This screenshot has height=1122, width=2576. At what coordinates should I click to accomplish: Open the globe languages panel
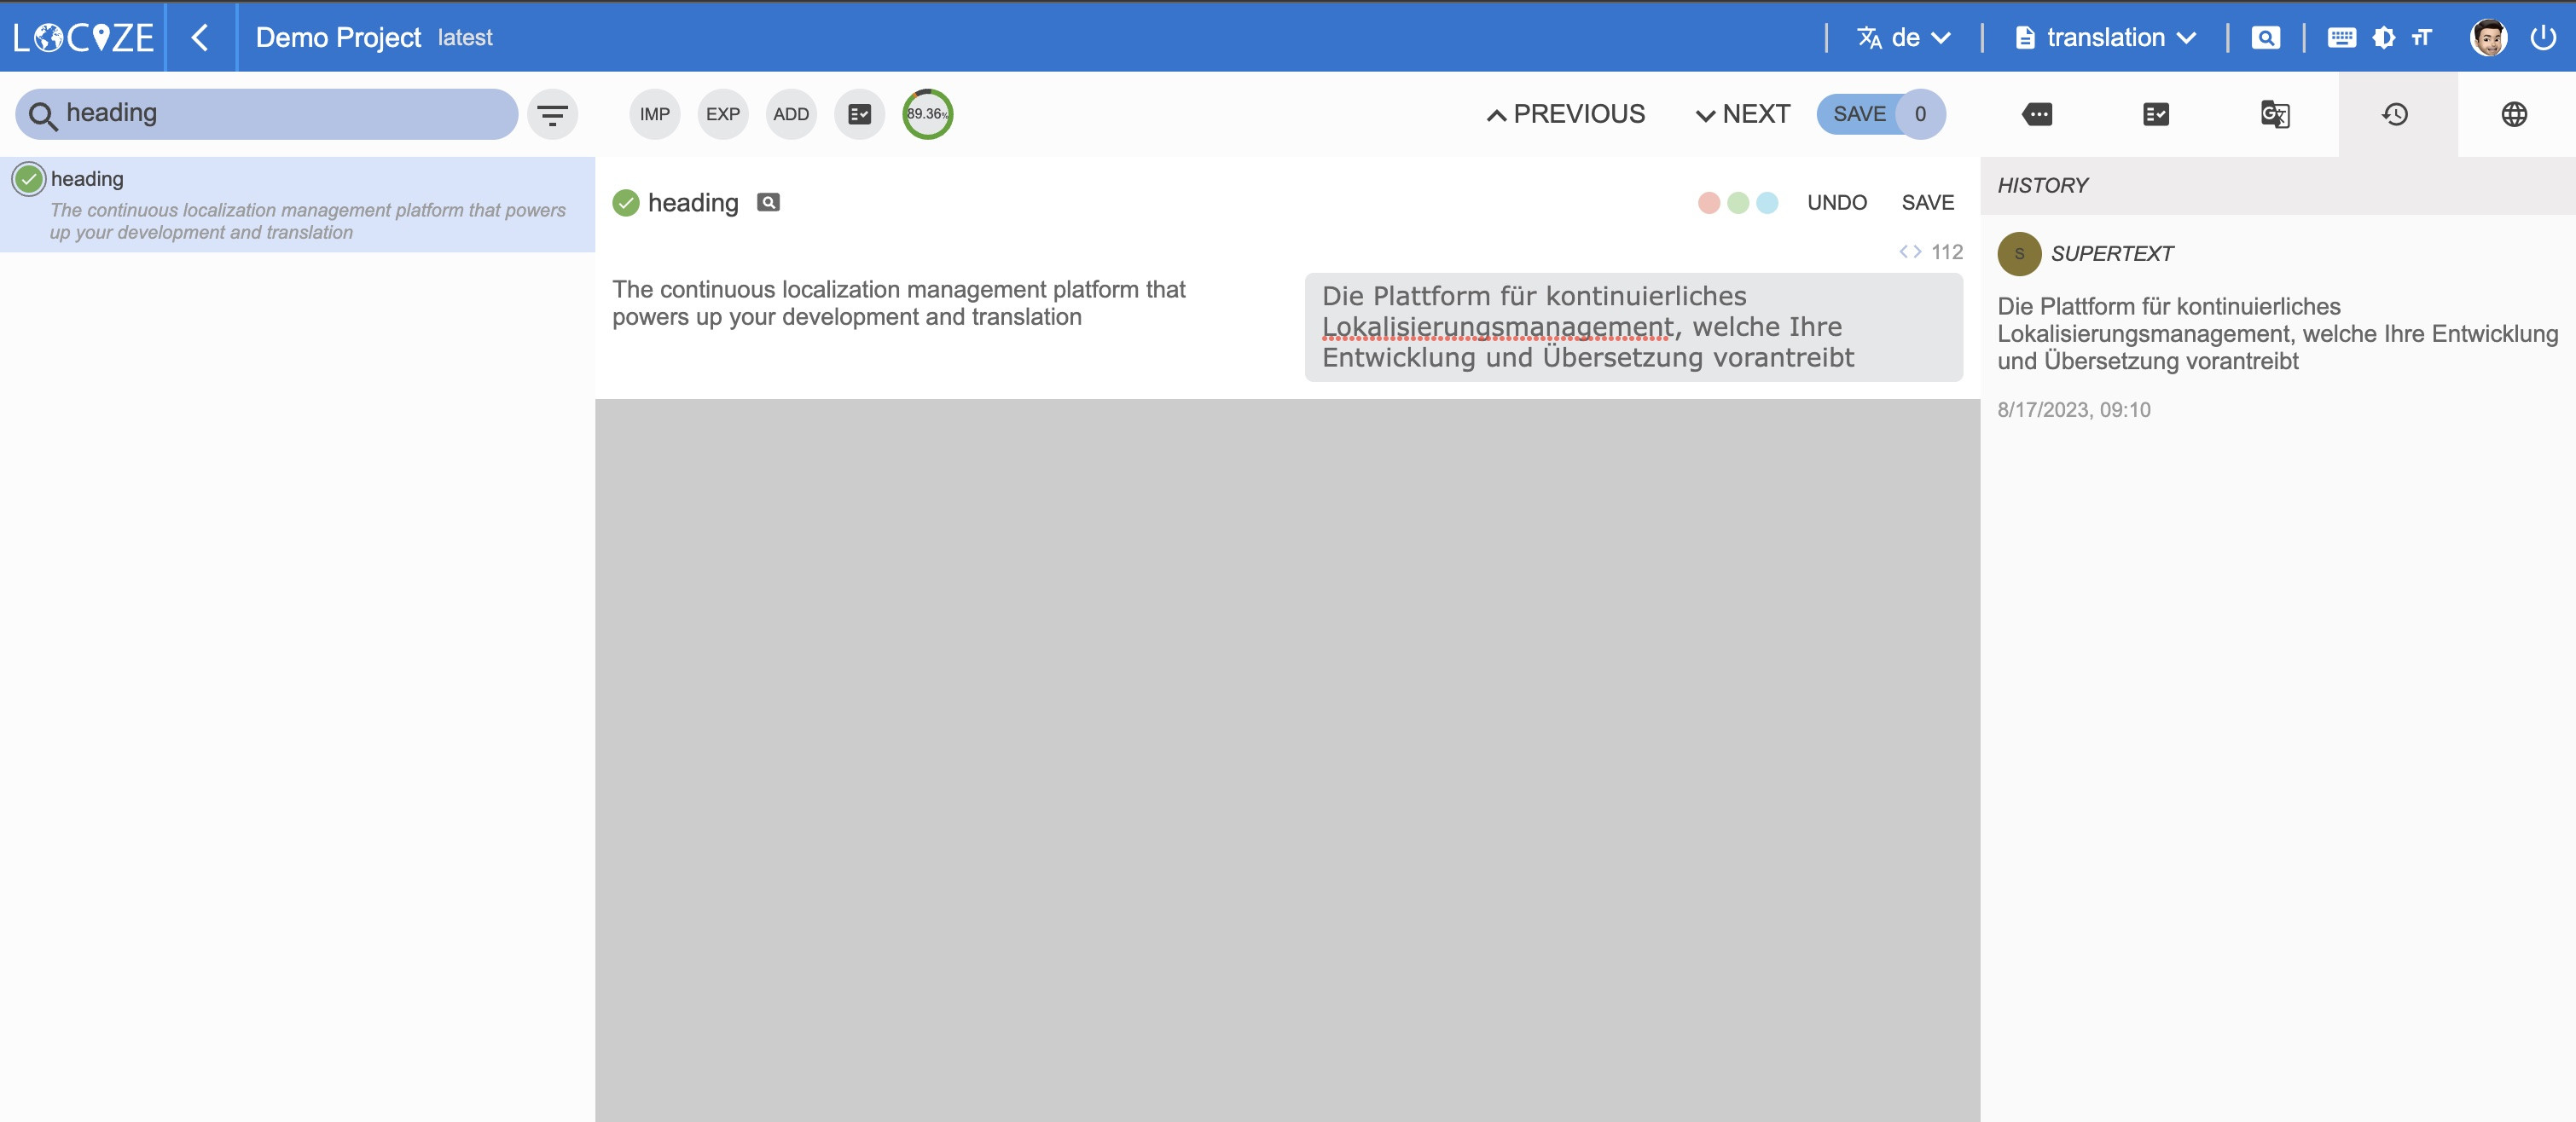coord(2514,115)
